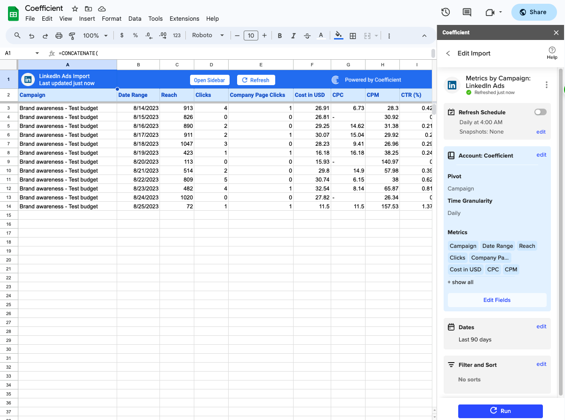Image resolution: width=565 pixels, height=420 pixels.
Task: Click the Cost in USD metric chip
Action: [466, 269]
